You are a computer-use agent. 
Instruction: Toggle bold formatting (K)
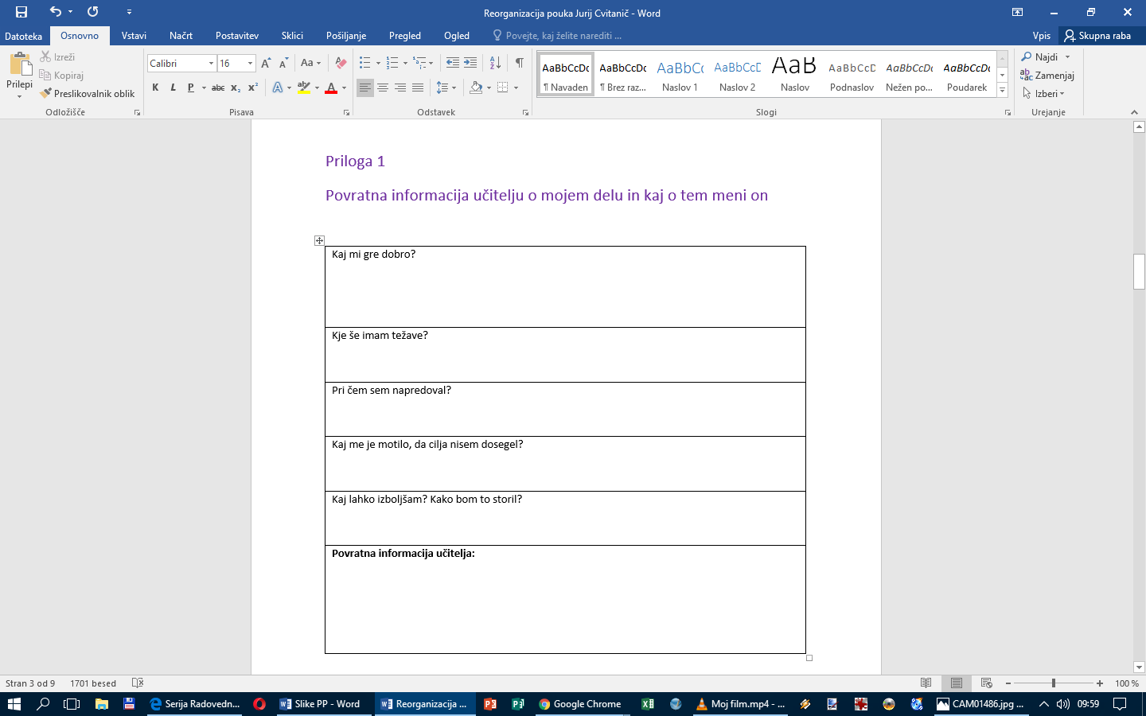pos(155,88)
